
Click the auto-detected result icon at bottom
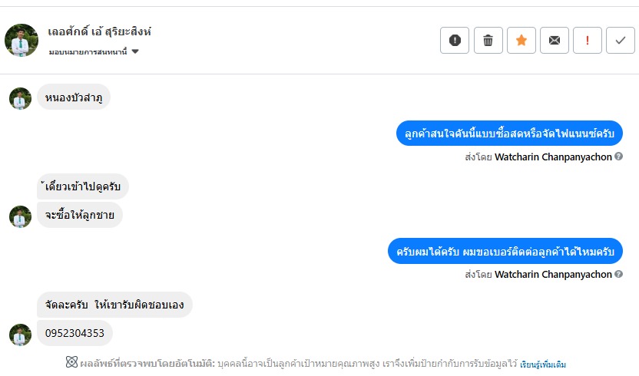(71, 362)
